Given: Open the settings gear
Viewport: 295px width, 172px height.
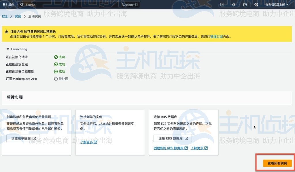Looking at the screenshot, I should point(256,4).
